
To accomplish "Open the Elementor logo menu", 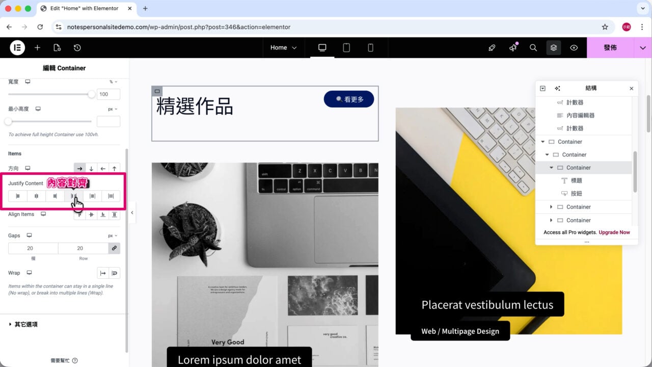I will pyautogui.click(x=17, y=47).
